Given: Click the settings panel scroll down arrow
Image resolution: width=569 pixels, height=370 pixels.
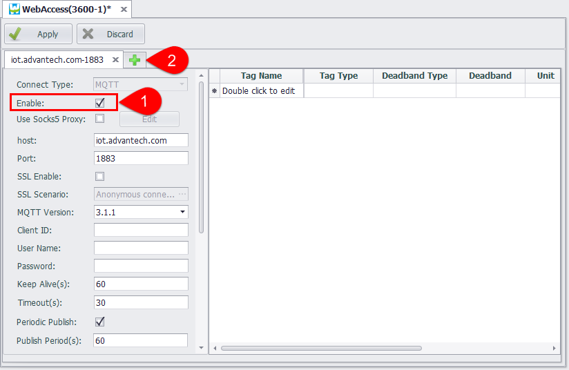Looking at the screenshot, I should pos(201,347).
